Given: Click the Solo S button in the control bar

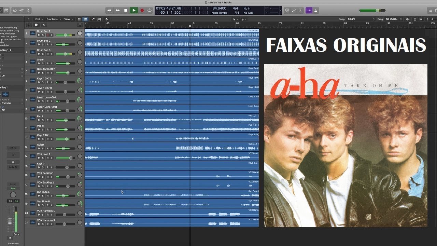Looking at the screenshot, I should click(x=300, y=10).
